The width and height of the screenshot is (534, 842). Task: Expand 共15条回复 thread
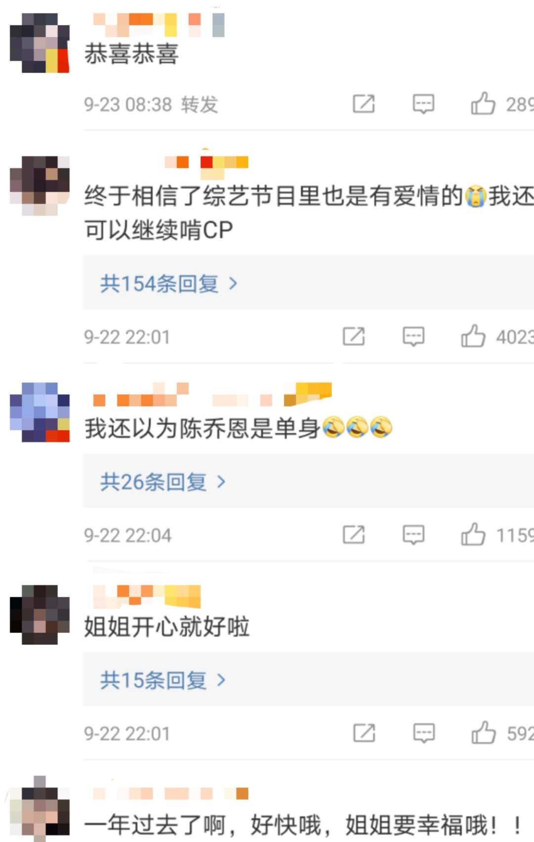click(163, 680)
